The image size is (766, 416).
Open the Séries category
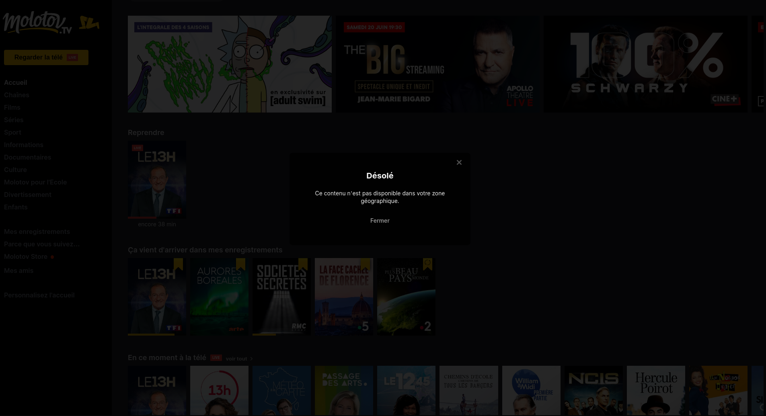click(x=14, y=120)
